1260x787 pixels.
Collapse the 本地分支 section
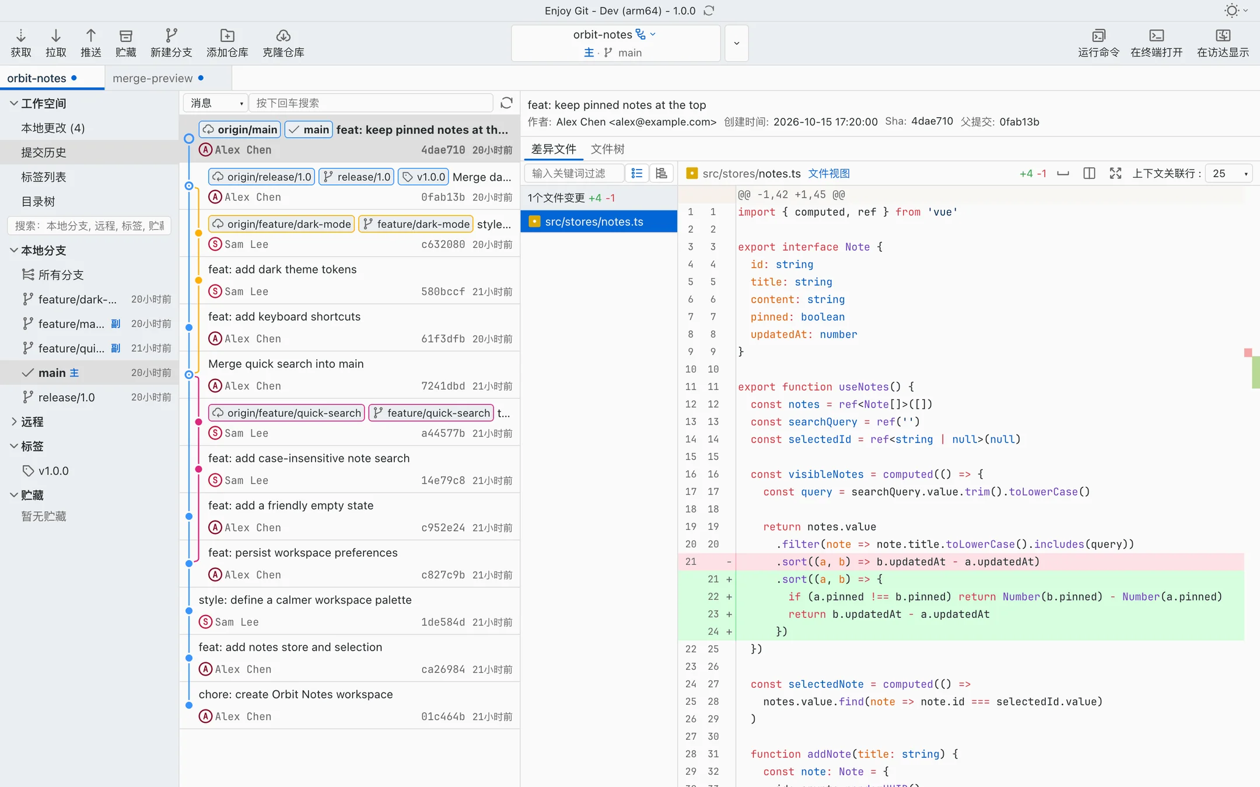coord(14,250)
